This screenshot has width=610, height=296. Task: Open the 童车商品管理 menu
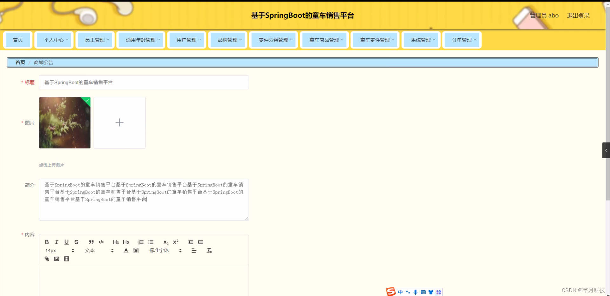point(324,40)
